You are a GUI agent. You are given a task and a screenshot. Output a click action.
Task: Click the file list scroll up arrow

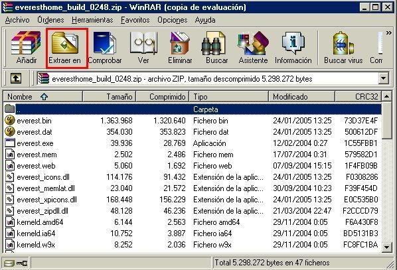(x=386, y=96)
